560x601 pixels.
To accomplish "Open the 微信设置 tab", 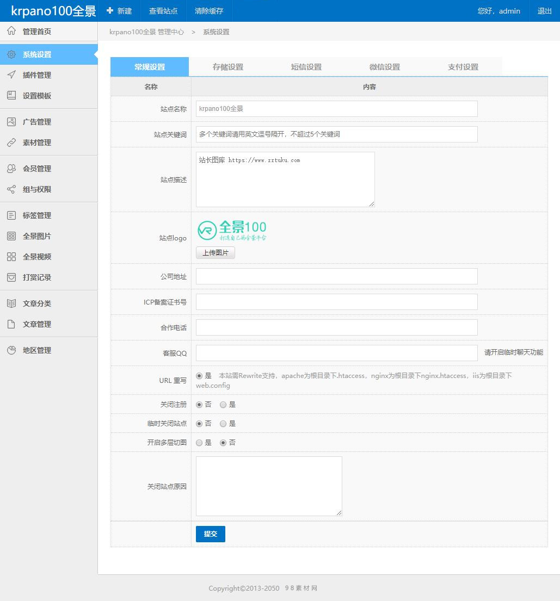I will (x=385, y=67).
